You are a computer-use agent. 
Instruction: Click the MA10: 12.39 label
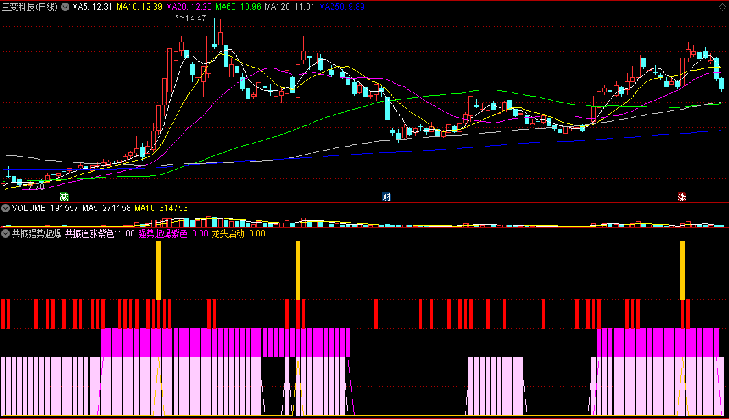coord(139,7)
